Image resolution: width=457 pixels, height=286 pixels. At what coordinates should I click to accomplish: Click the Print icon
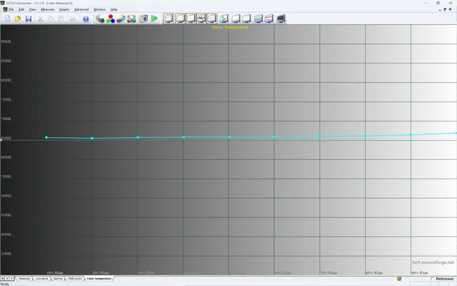(x=73, y=19)
